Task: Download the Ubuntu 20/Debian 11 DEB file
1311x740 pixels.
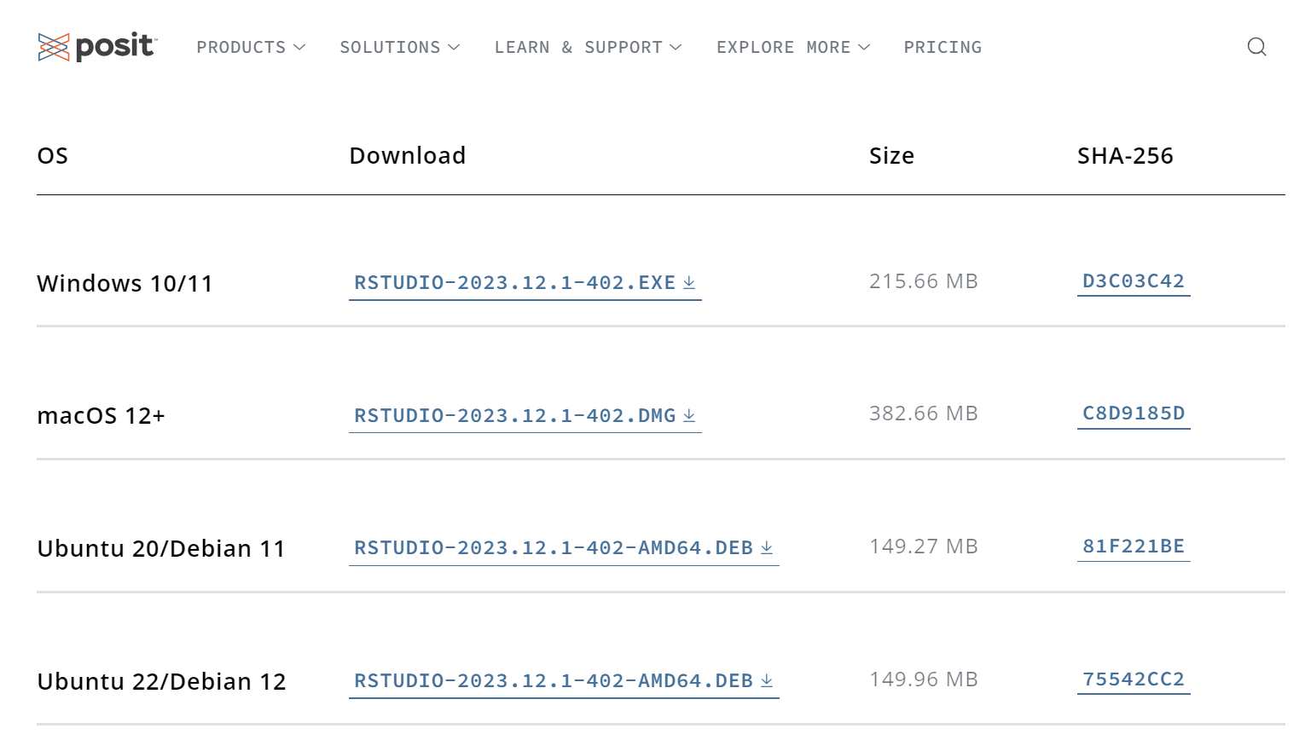Action: coord(553,548)
